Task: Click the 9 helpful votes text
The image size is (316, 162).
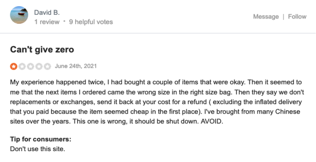Action: click(91, 22)
